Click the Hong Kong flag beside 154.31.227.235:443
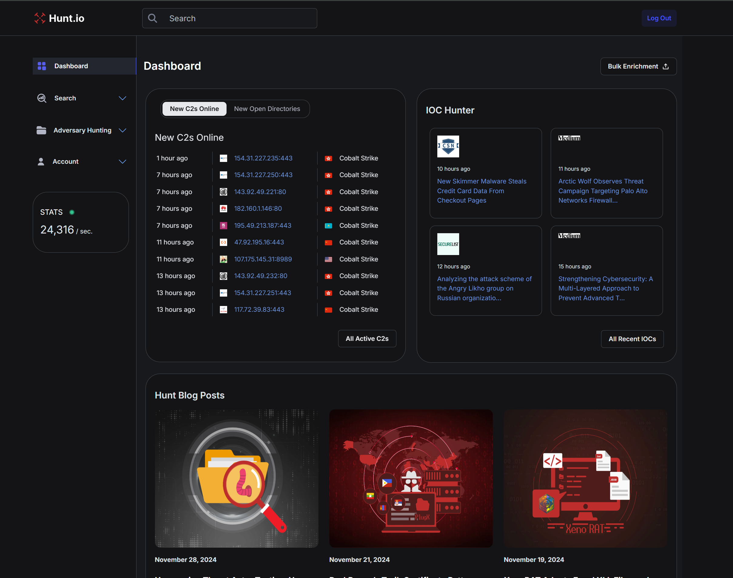This screenshot has height=578, width=733. (328, 158)
